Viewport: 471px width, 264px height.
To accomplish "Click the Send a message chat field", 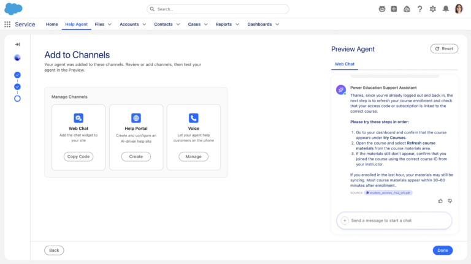I will tap(394, 221).
